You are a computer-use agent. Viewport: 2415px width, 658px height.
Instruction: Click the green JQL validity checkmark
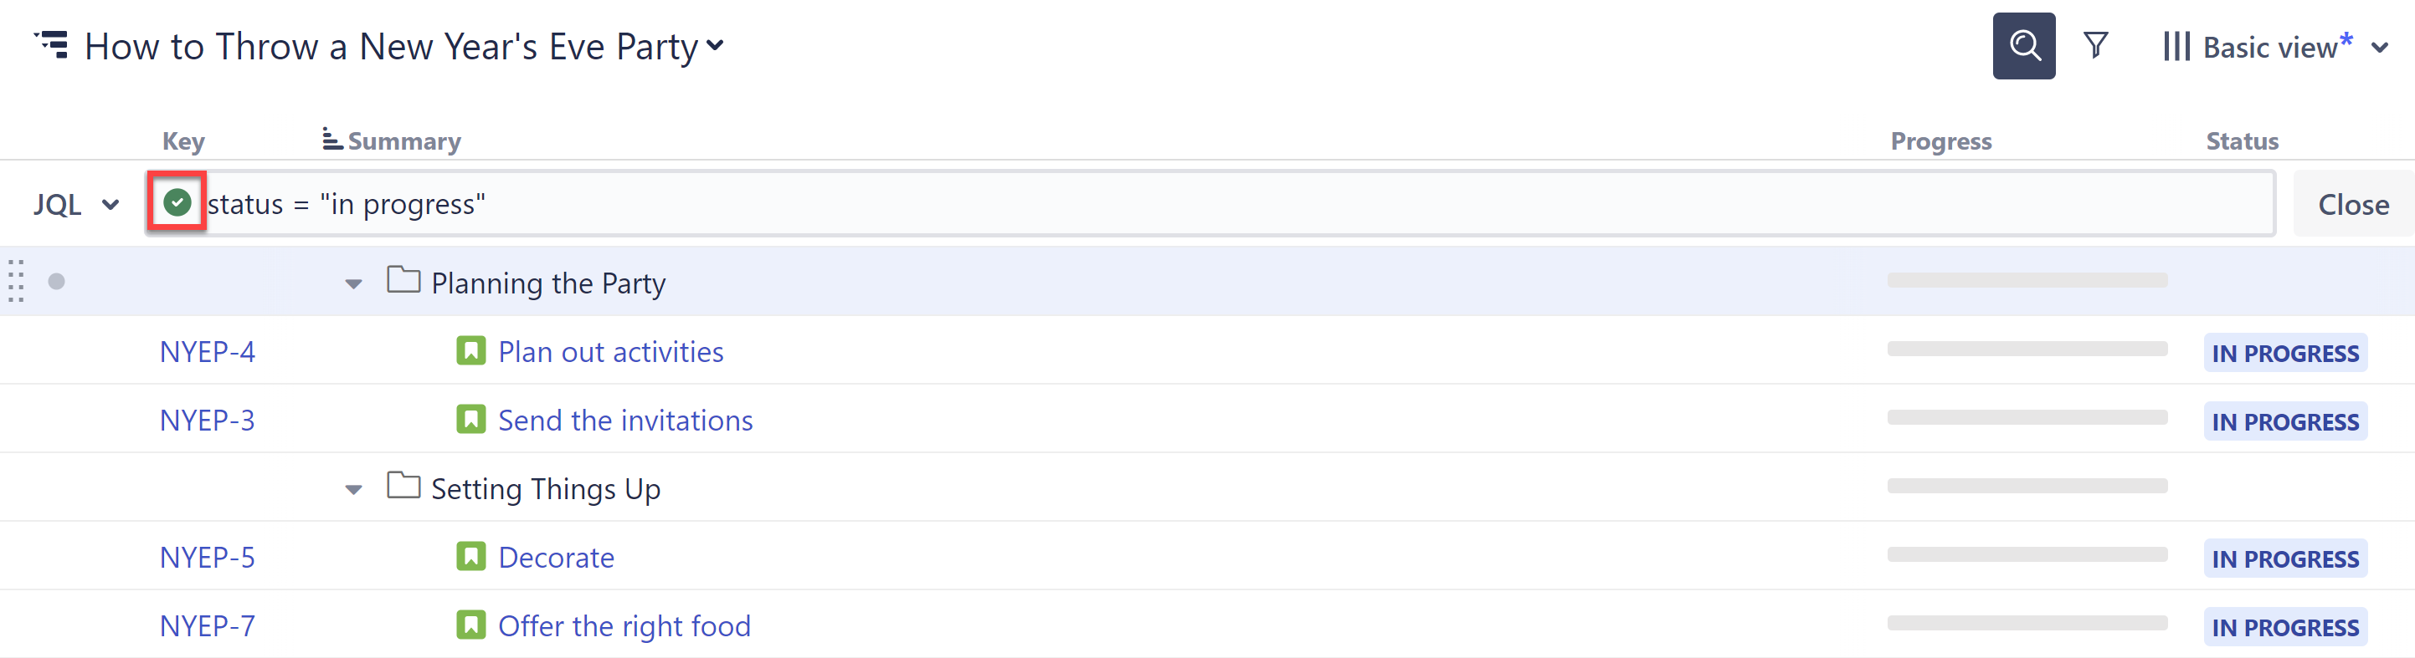pos(177,203)
